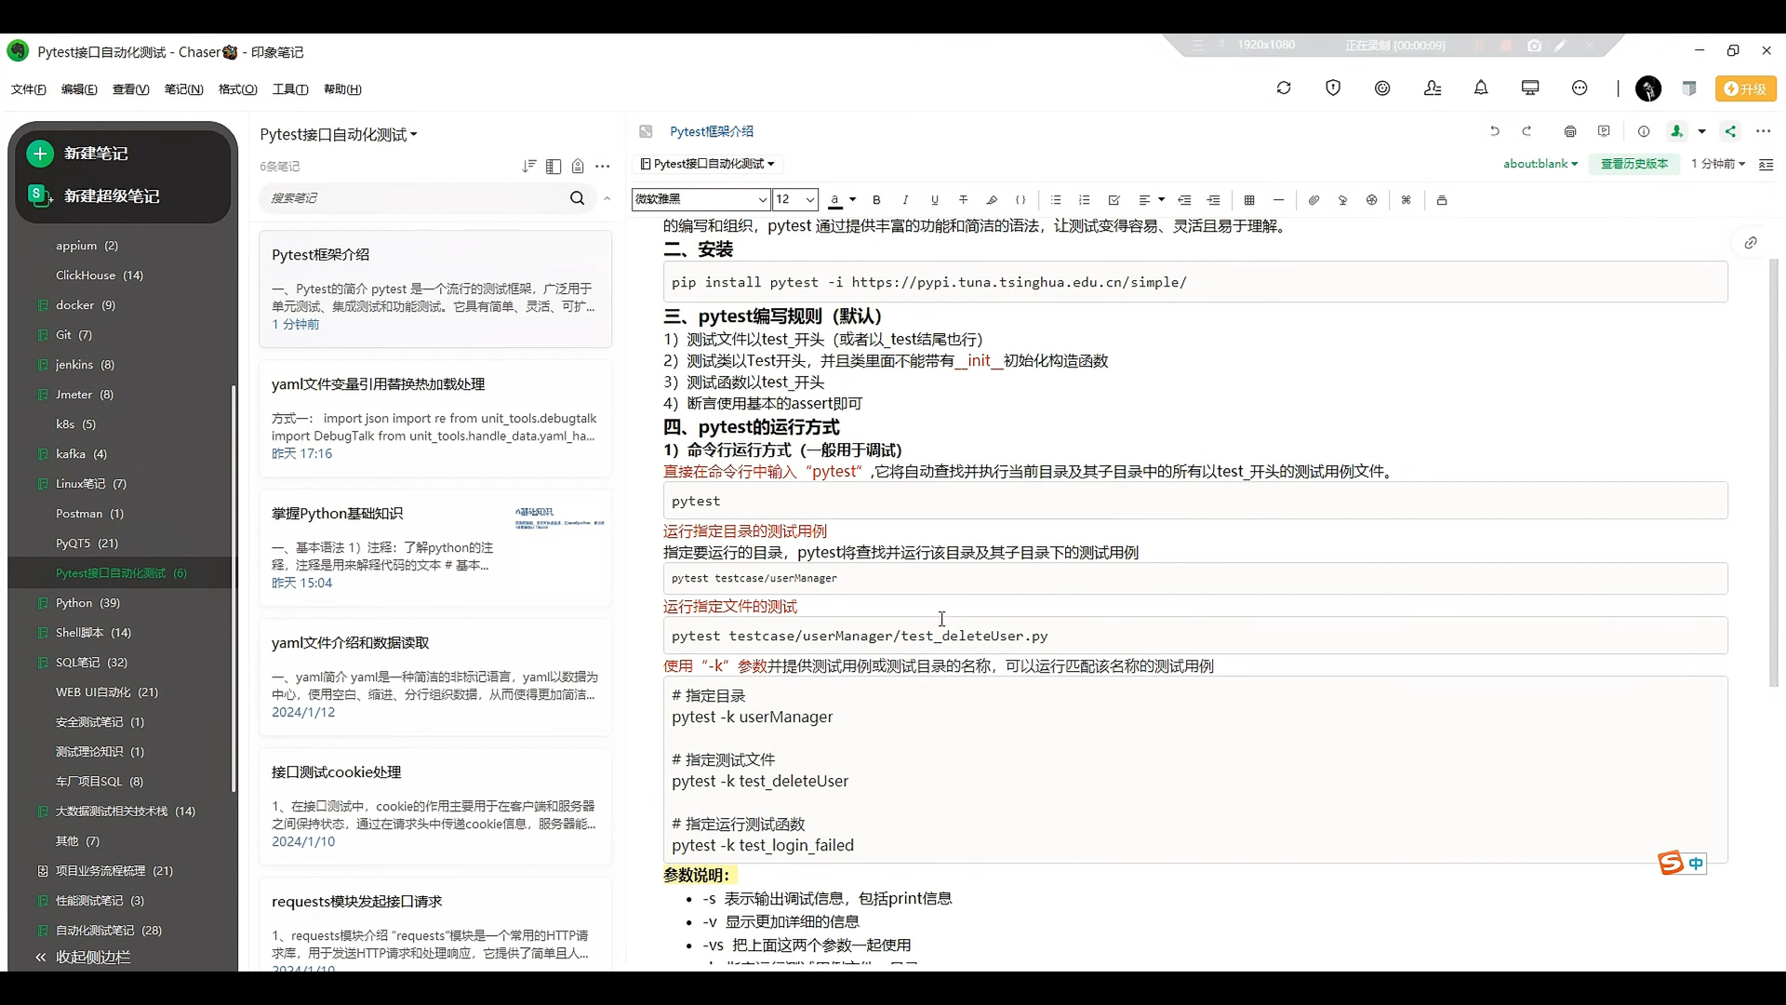Click the orange 升级 upgrade button
Image resolution: width=1786 pixels, height=1005 pixels.
[1746, 88]
